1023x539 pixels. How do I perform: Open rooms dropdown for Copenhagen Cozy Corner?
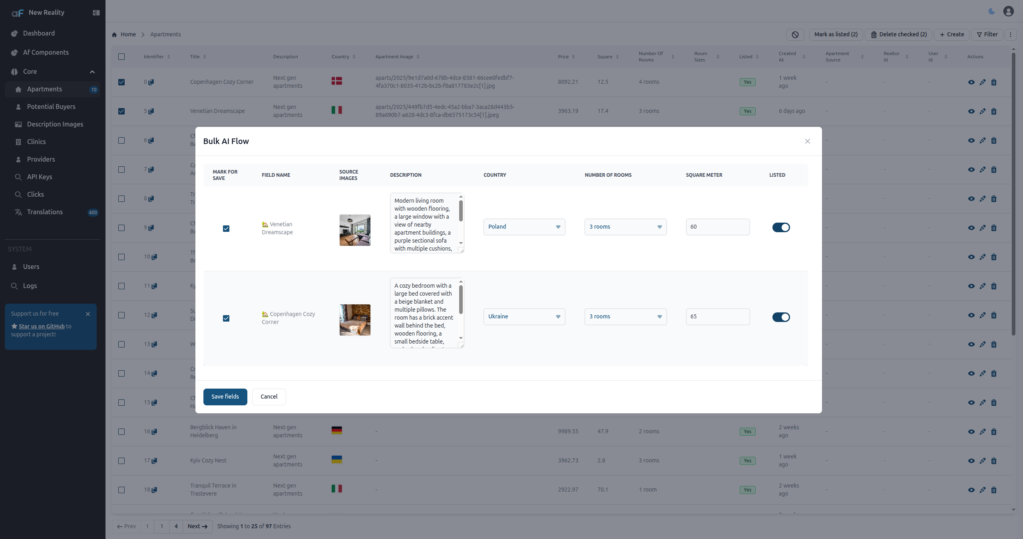[x=625, y=317]
